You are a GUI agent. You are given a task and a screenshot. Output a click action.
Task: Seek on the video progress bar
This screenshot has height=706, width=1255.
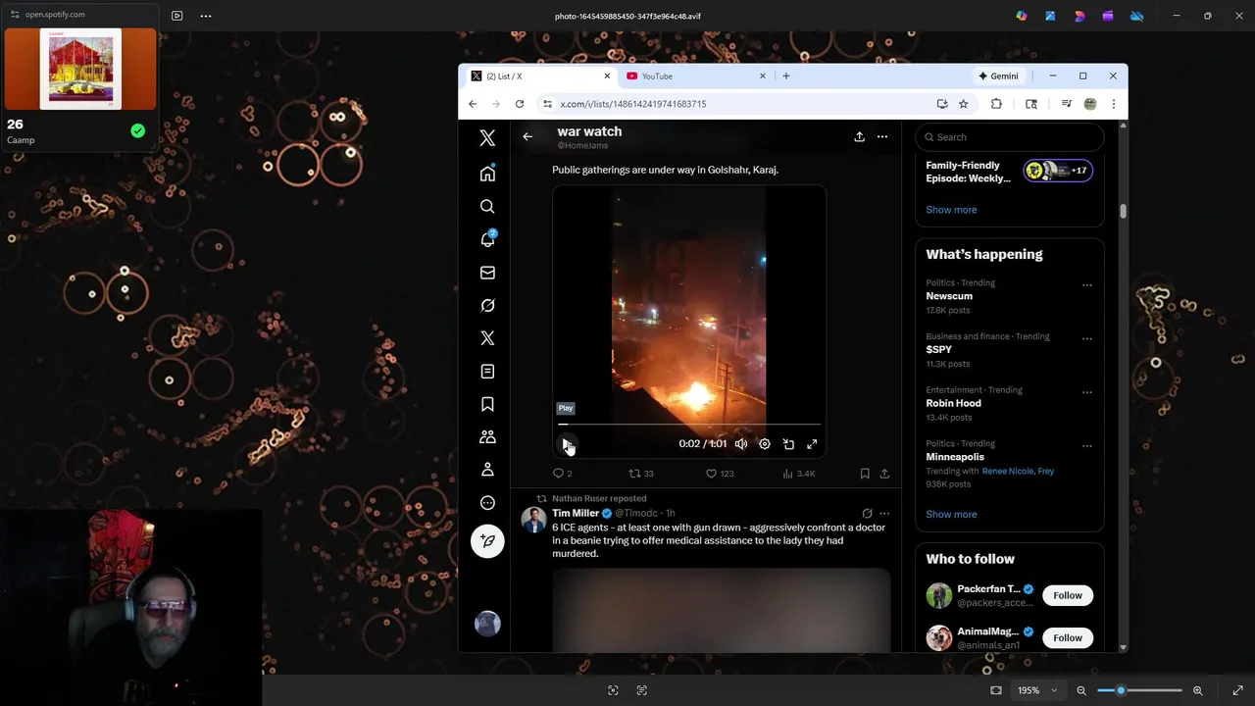[x=689, y=425]
